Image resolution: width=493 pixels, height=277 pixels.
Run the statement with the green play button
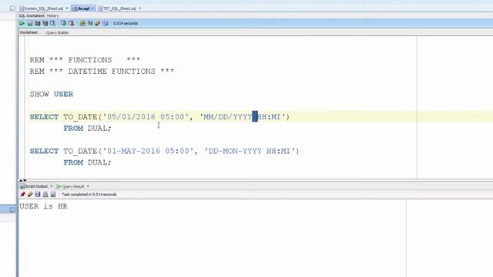click(22, 23)
